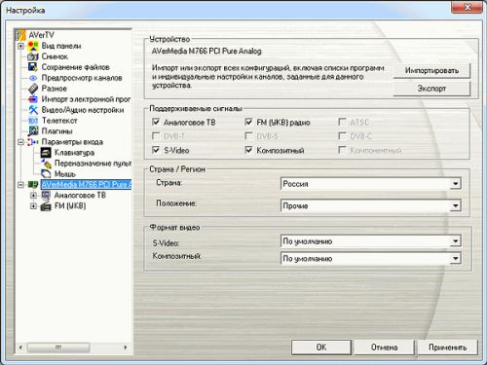
Task: Select Импорт электронной программы tree item
Action: pyautogui.click(x=86, y=99)
